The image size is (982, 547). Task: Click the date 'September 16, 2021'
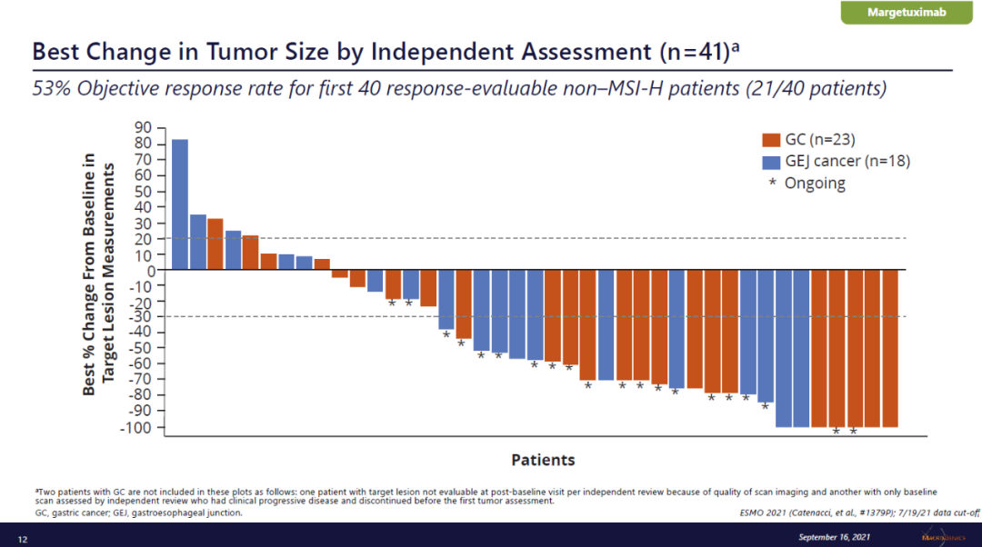coord(834,537)
